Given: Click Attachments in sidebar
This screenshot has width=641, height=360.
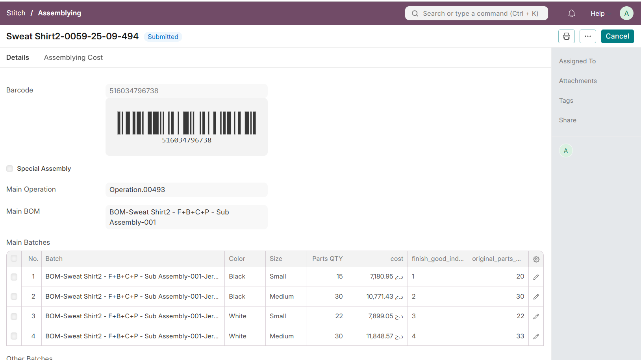Looking at the screenshot, I should pos(578,81).
